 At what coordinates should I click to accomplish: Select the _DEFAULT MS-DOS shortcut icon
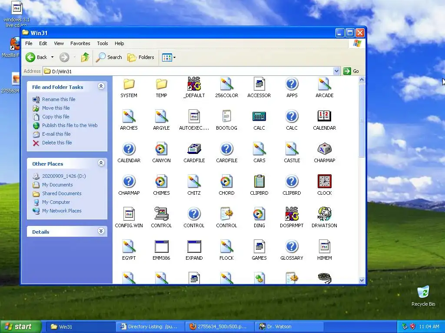(x=194, y=84)
